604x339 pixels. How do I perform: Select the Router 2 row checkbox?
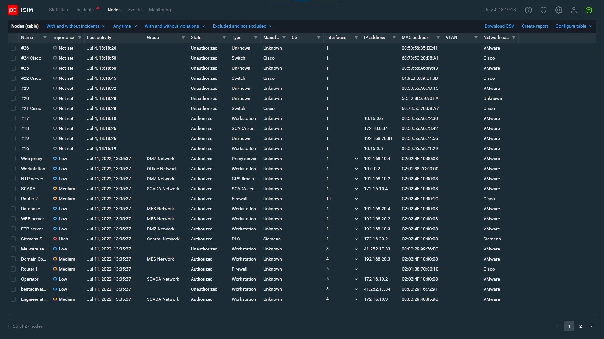tap(13, 199)
